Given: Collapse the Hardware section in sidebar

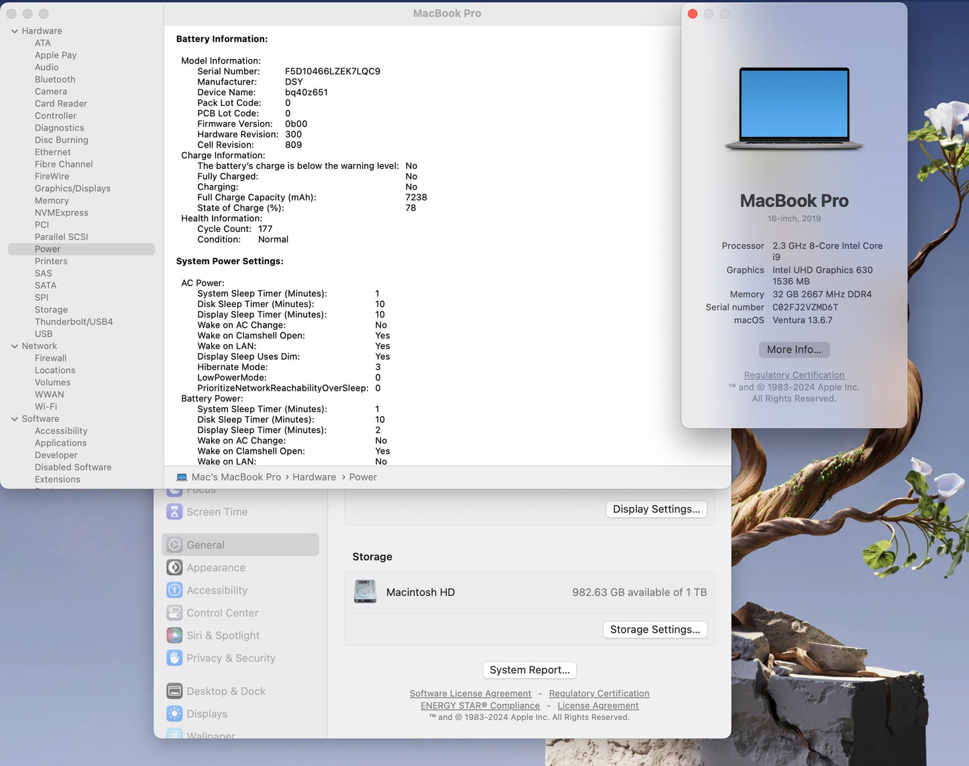Looking at the screenshot, I should (x=15, y=31).
